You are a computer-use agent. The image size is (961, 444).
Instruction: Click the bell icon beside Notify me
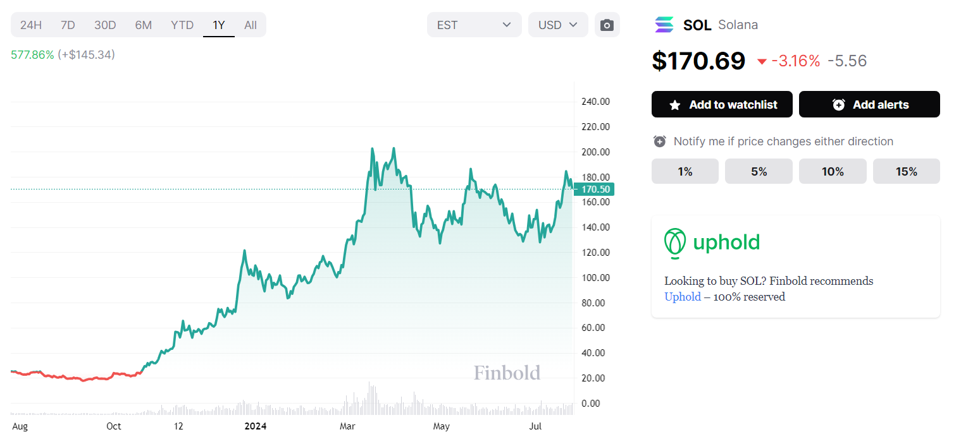pos(659,141)
